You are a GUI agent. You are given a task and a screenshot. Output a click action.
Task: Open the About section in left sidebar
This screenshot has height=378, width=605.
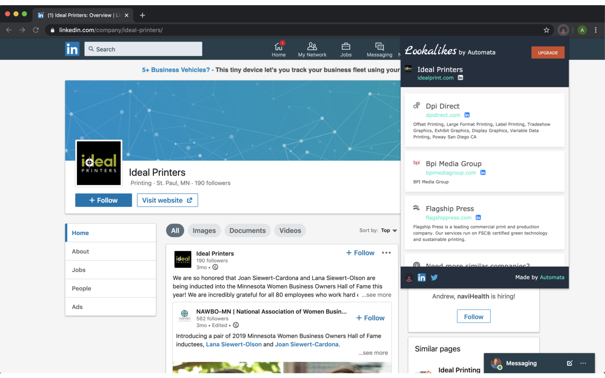point(111,251)
